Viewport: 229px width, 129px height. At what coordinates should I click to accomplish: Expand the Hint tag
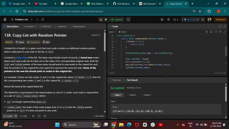pyautogui.click(x=46, y=42)
